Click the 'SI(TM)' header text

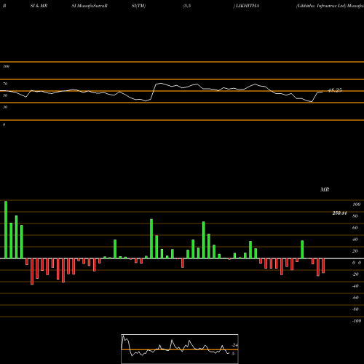coord(138,6)
